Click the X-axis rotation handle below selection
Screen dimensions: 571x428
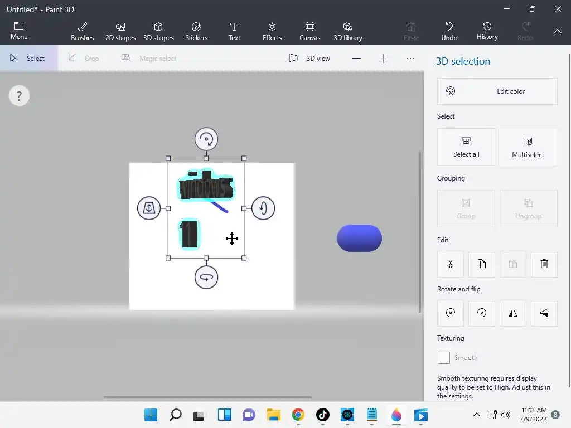pyautogui.click(x=206, y=278)
